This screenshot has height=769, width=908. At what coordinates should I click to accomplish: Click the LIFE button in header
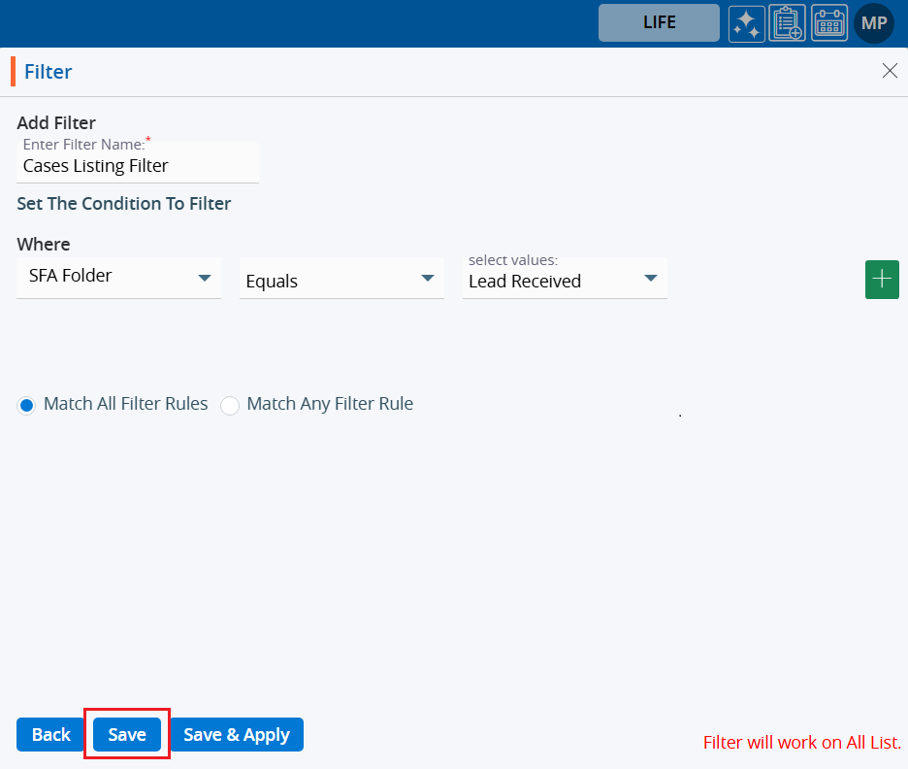click(659, 22)
